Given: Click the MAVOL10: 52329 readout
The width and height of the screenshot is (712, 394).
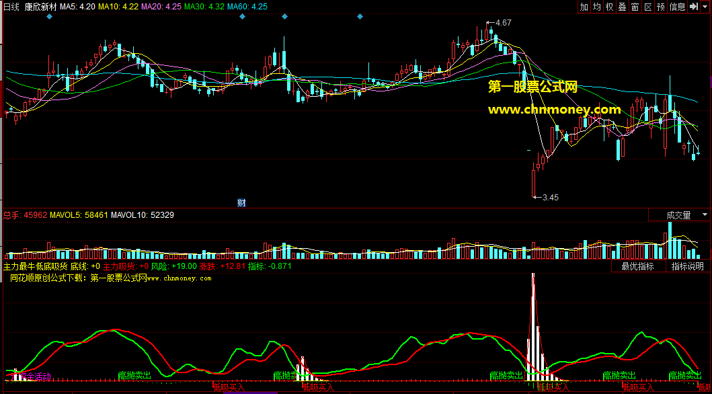Looking at the screenshot, I should [142, 214].
